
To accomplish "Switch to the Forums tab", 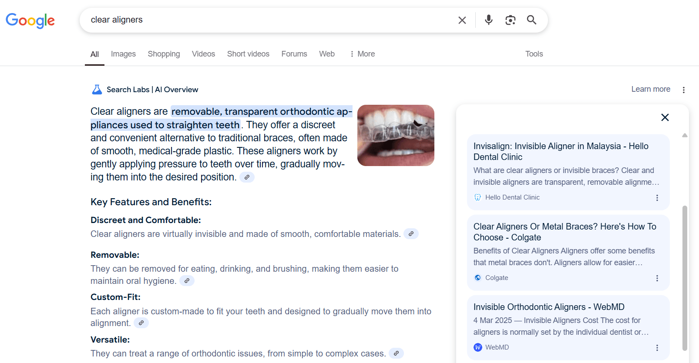I will 294,54.
